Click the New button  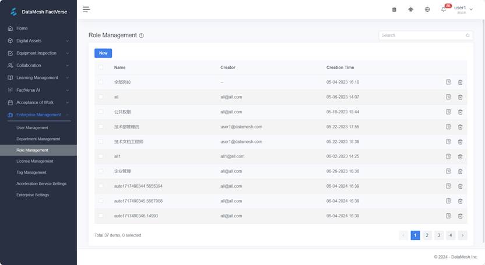[x=103, y=53]
